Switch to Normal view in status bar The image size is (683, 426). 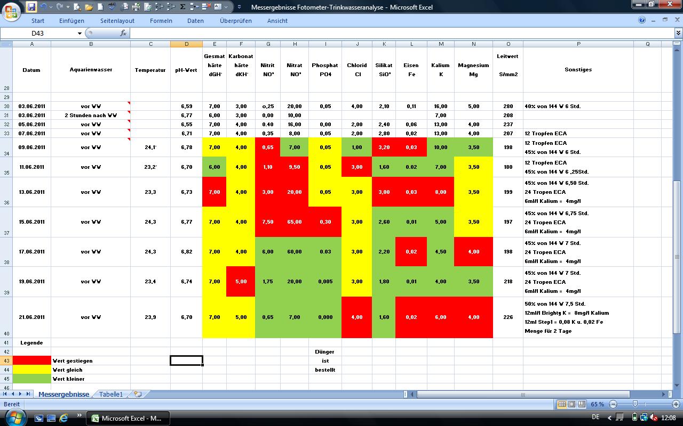tap(562, 405)
